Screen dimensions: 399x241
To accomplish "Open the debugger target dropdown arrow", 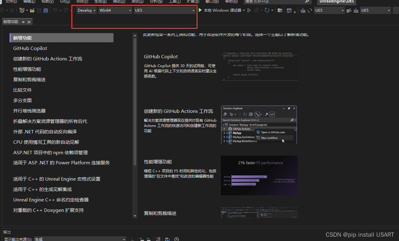I will (244, 10).
